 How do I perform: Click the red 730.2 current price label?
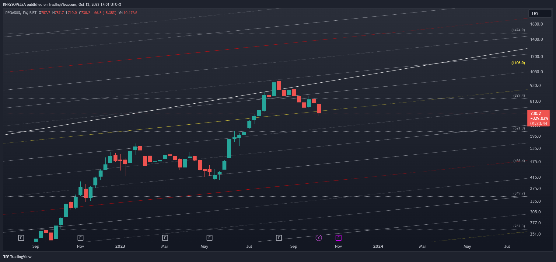click(538, 118)
